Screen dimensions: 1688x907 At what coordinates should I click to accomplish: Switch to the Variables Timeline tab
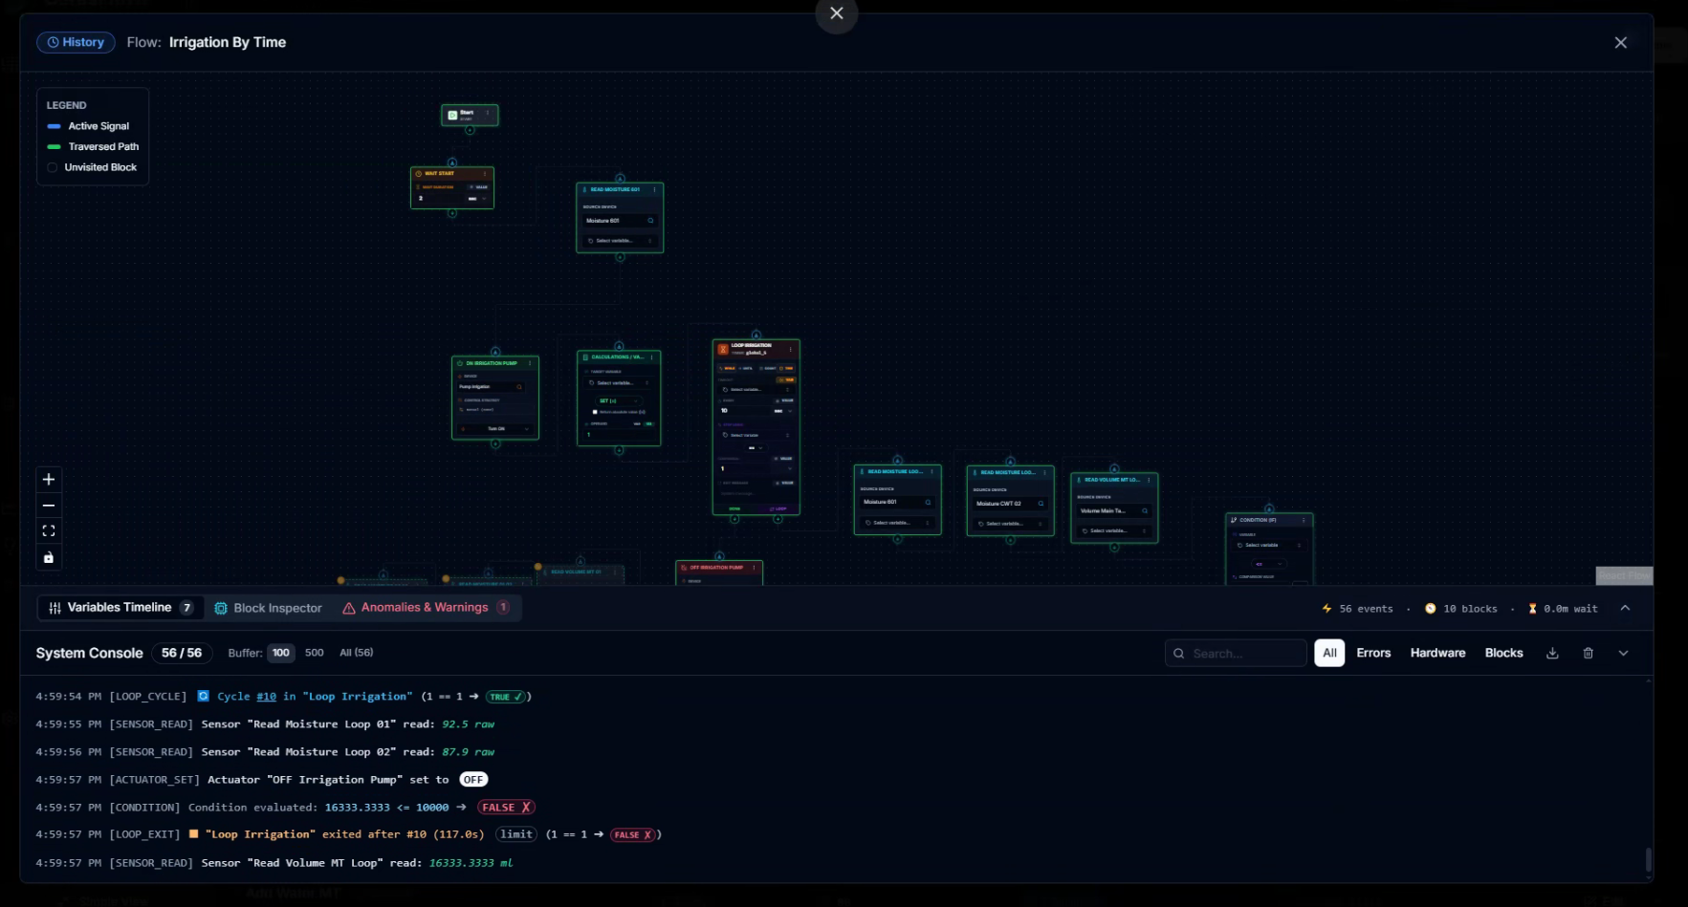[121, 608]
